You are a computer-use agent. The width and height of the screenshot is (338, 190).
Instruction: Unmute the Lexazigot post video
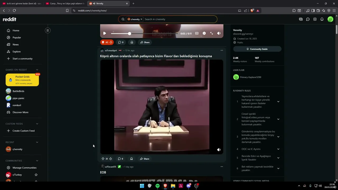(219, 150)
